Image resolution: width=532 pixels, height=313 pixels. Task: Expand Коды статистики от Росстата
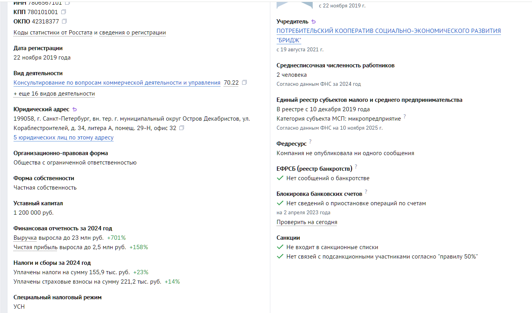pyautogui.click(x=53, y=33)
